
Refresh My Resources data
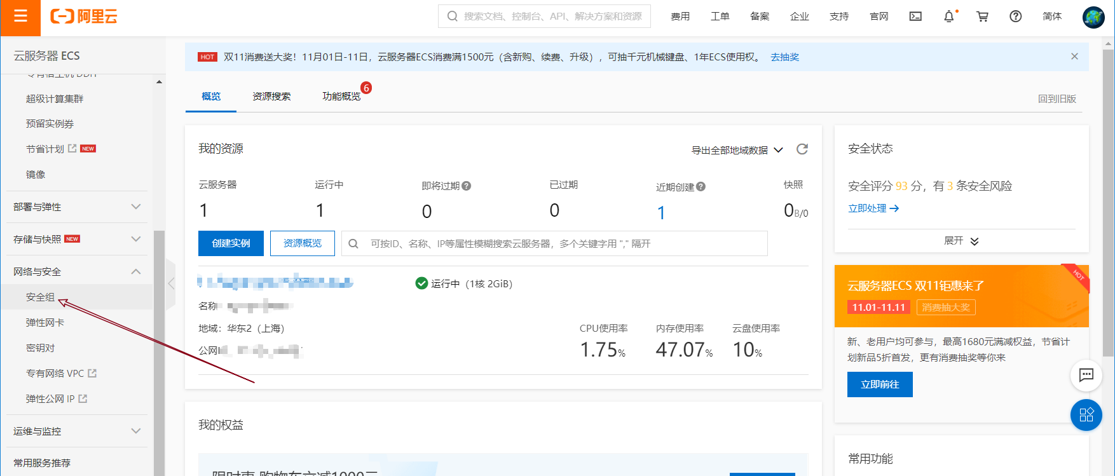(x=802, y=149)
